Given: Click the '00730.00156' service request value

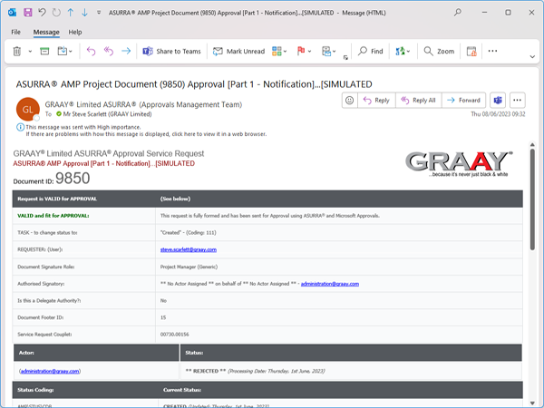Looking at the screenshot, I should point(174,335).
